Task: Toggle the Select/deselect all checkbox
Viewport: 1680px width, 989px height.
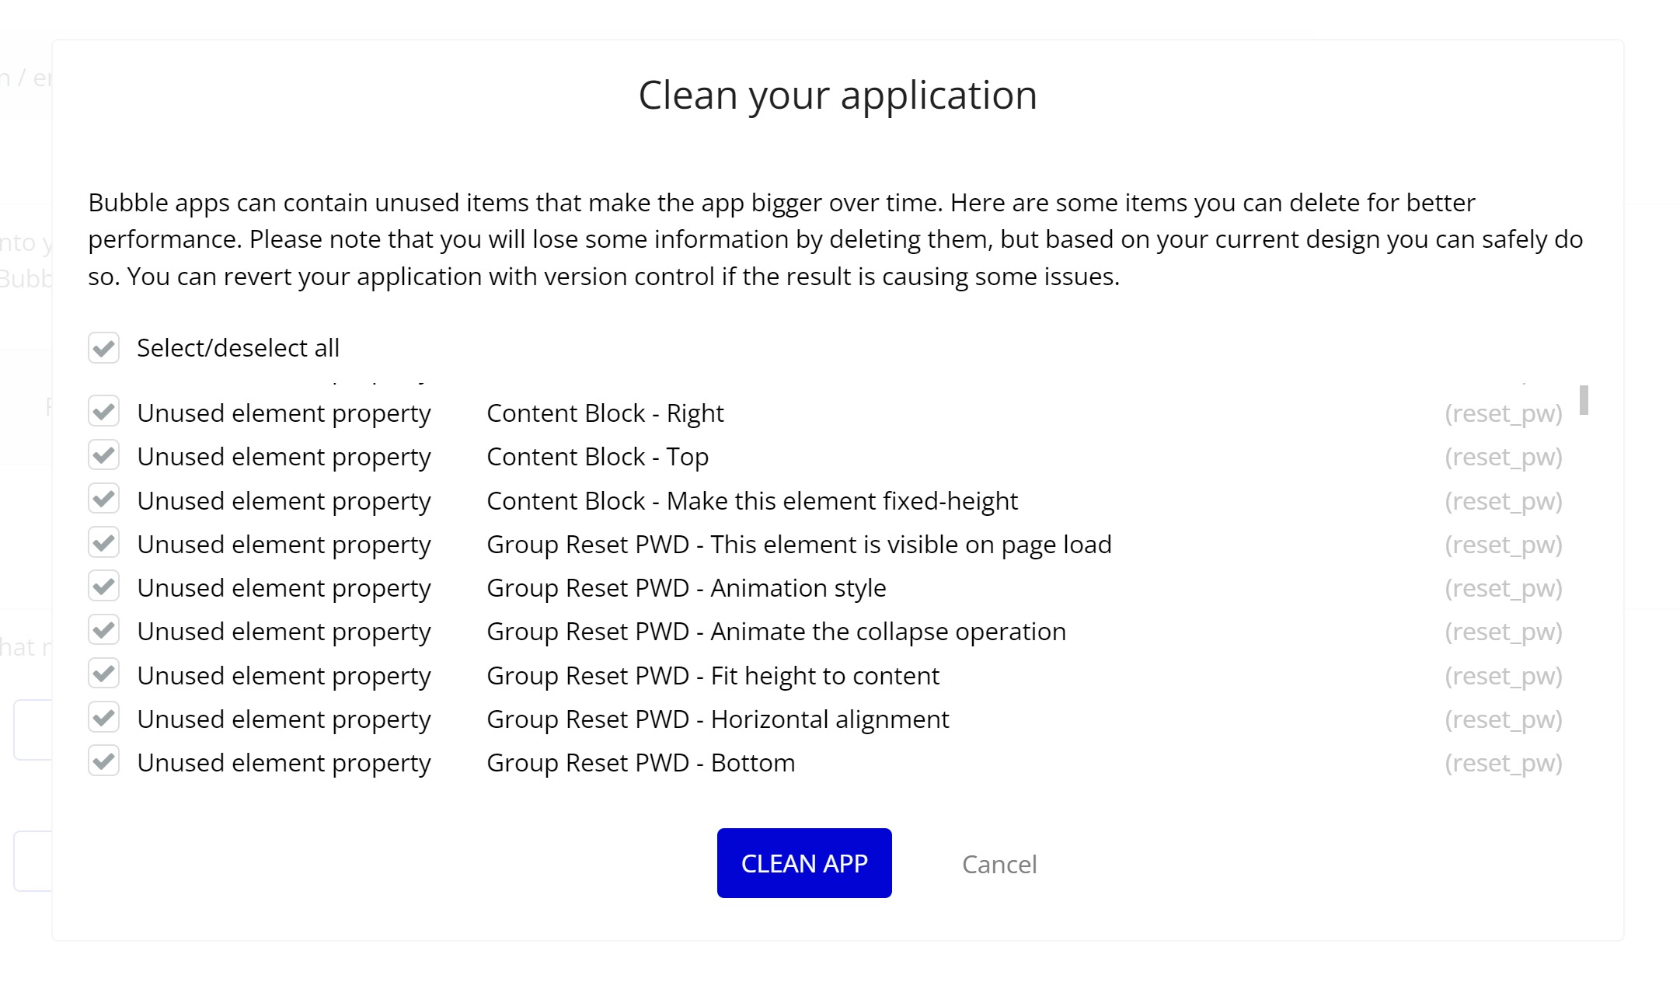Action: tap(103, 347)
